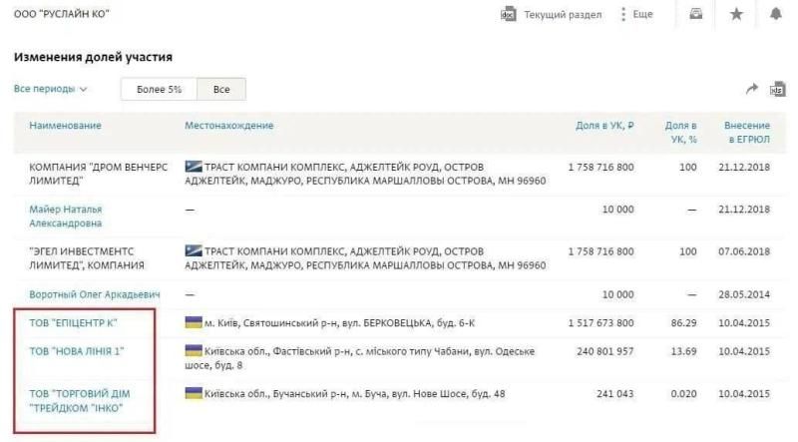Image resolution: width=798 pixels, height=442 pixels.
Task: Click the inbox tray icon in header
Action: coord(696,14)
